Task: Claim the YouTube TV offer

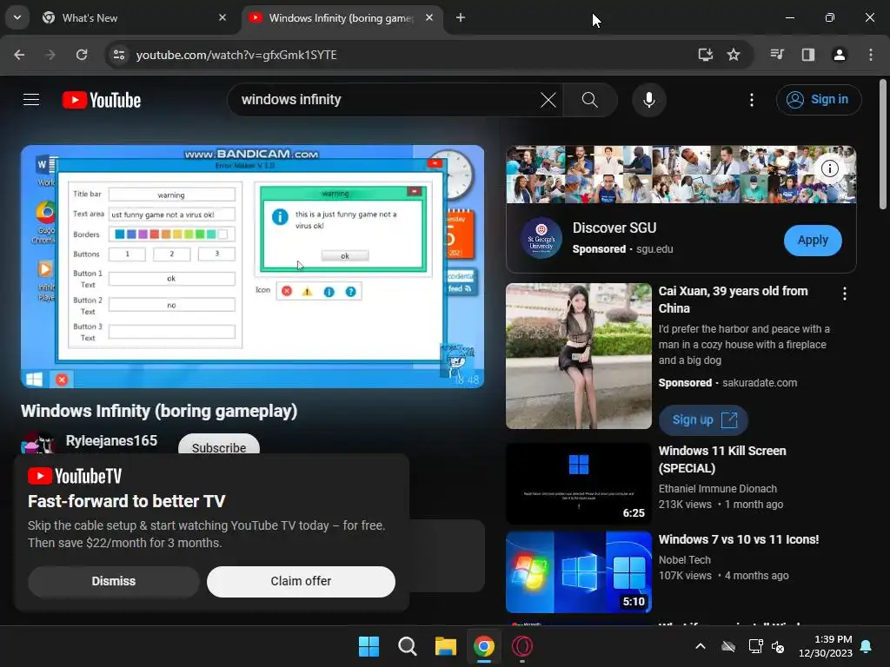Action: (301, 581)
